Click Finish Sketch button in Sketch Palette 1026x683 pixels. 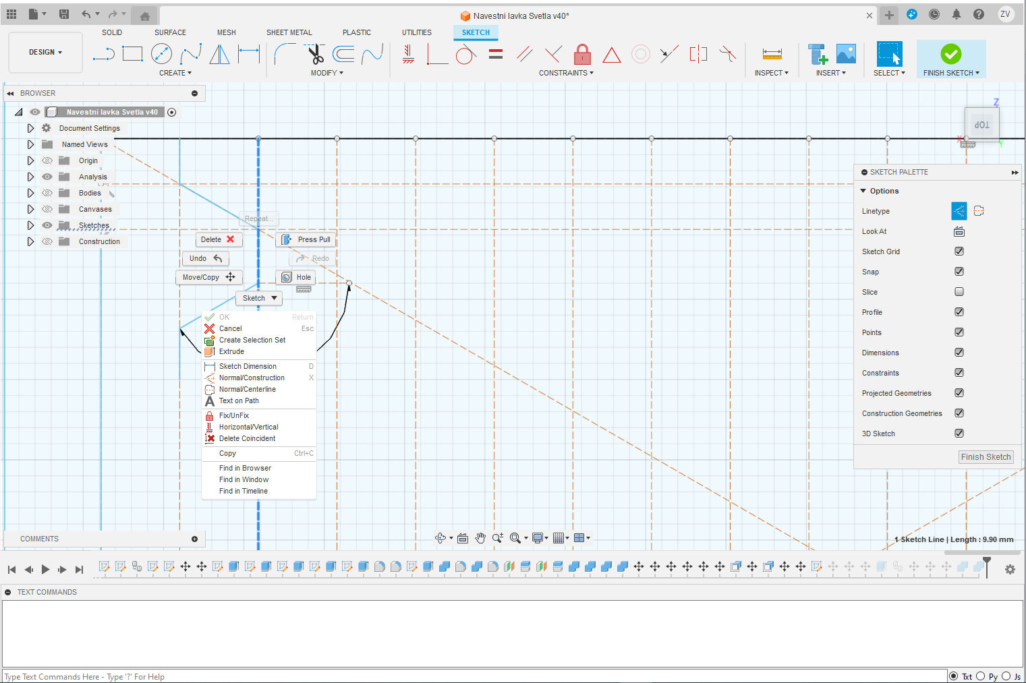click(986, 457)
